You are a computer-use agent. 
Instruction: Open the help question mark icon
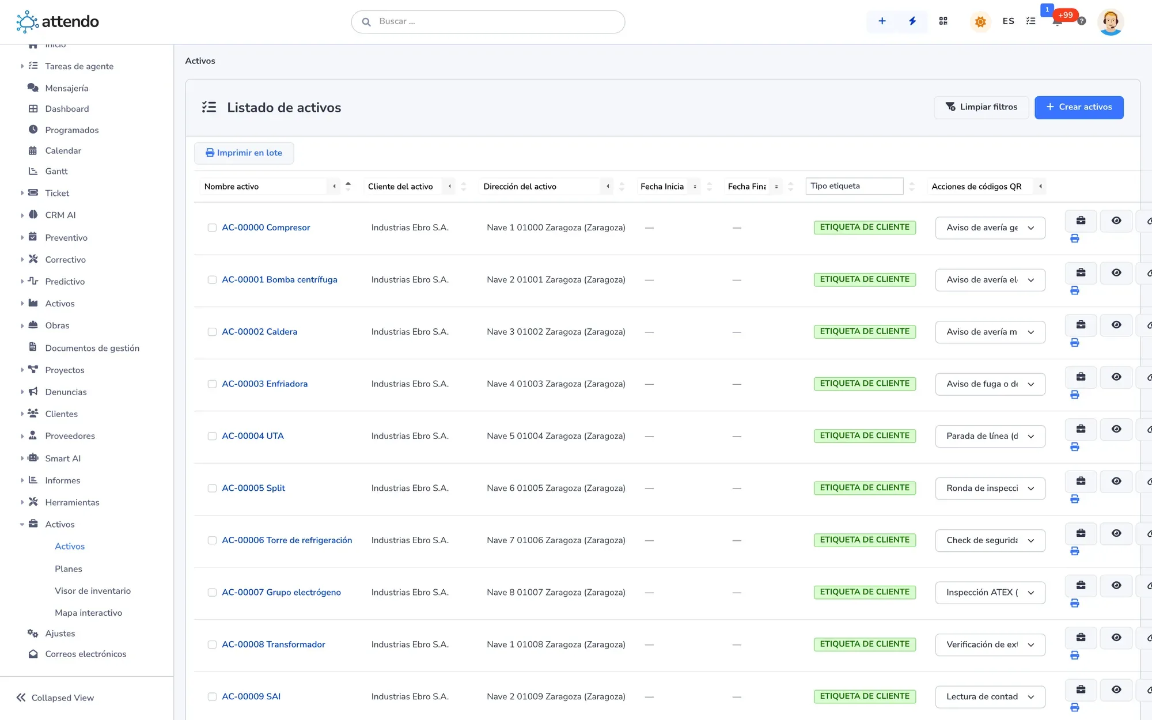1082,21
